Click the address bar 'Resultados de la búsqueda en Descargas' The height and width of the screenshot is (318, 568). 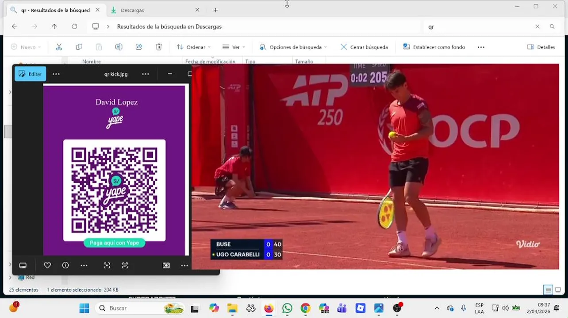click(x=169, y=26)
